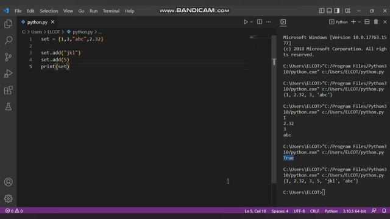This screenshot has width=390, height=219.
Task: Click ELCOT in the breadcrumb path
Action: (x=54, y=32)
